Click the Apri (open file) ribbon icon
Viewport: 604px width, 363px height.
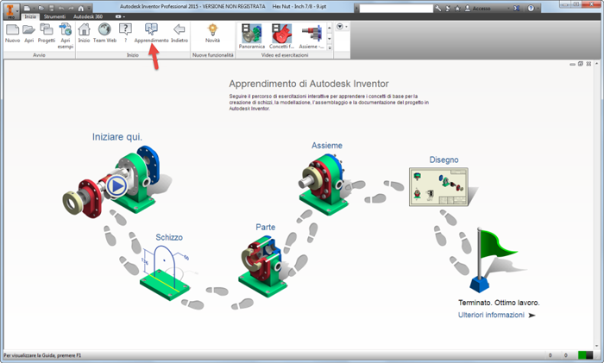coord(28,33)
